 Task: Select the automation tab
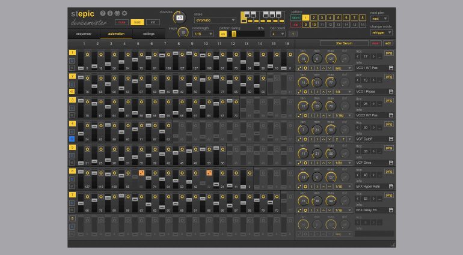(116, 34)
